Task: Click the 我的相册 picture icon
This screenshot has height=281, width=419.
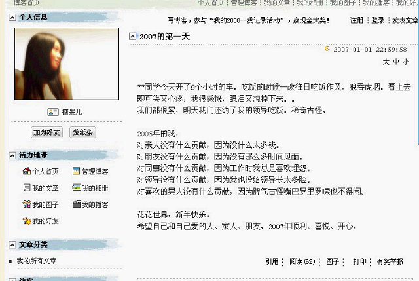Action: pyautogui.click(x=77, y=187)
